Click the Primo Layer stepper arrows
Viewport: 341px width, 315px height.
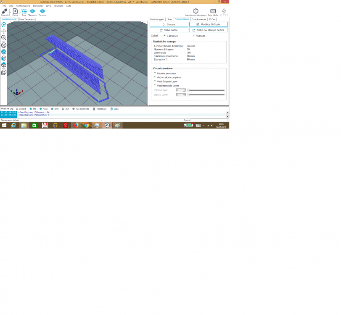pyautogui.click(x=184, y=90)
